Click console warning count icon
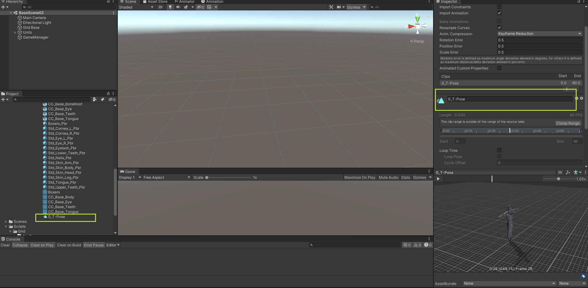The width and height of the screenshot is (588, 288). click(x=417, y=245)
